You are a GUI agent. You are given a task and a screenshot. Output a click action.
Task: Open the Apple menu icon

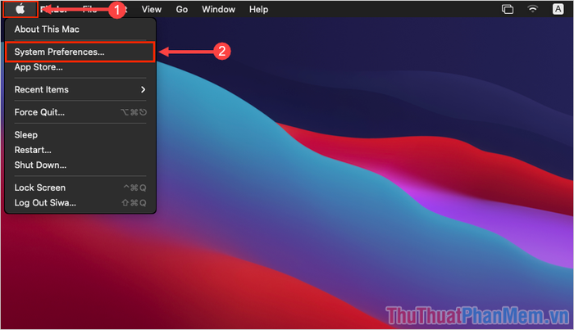[20, 9]
